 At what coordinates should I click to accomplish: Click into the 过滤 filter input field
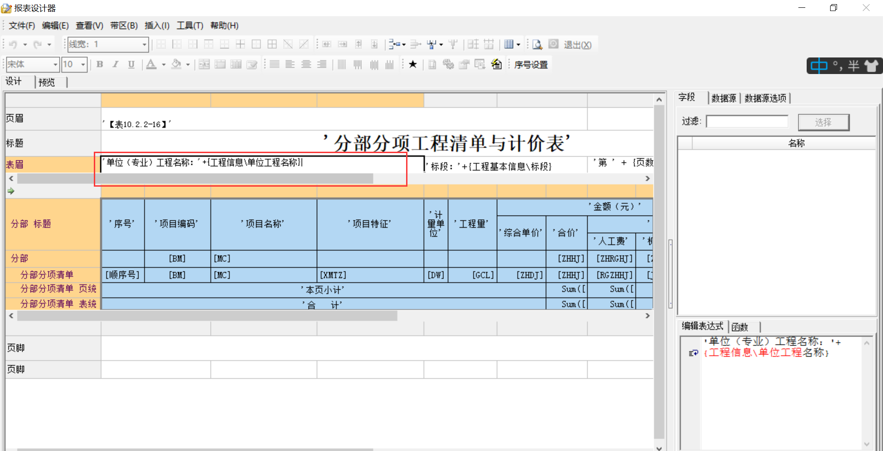point(747,121)
